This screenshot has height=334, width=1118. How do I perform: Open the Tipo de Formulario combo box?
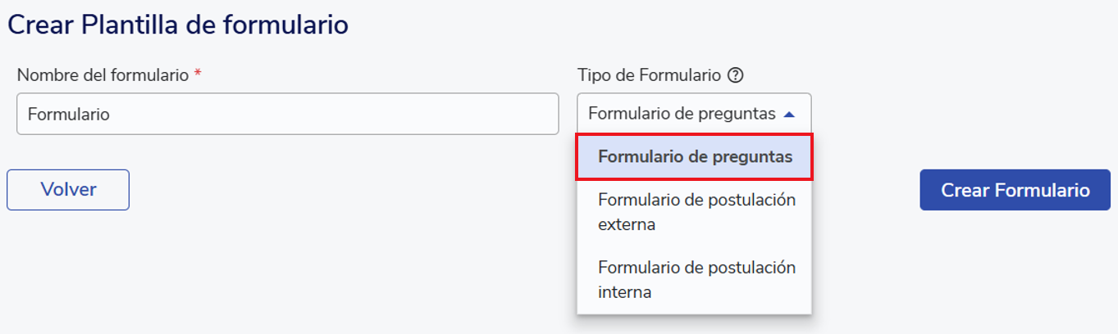pos(694,114)
